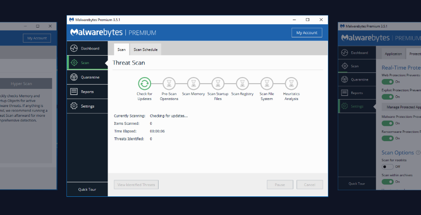The image size is (421, 215).
Task: Toggle Ransomware Protection switch in right window
Action: coord(387,138)
